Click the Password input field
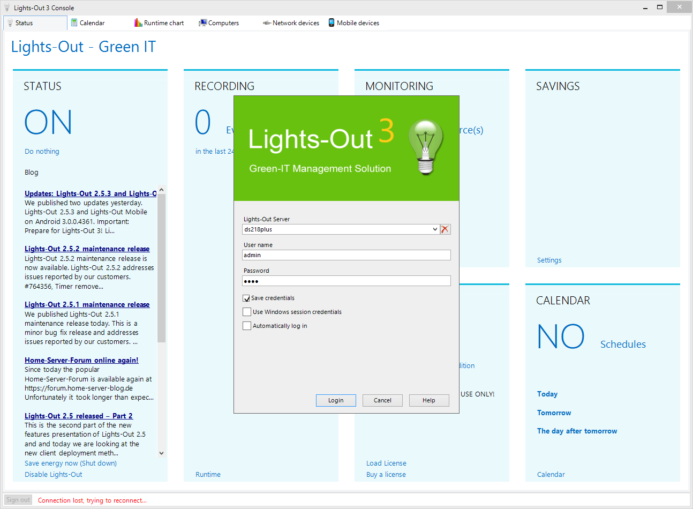The image size is (693, 509). (x=346, y=281)
